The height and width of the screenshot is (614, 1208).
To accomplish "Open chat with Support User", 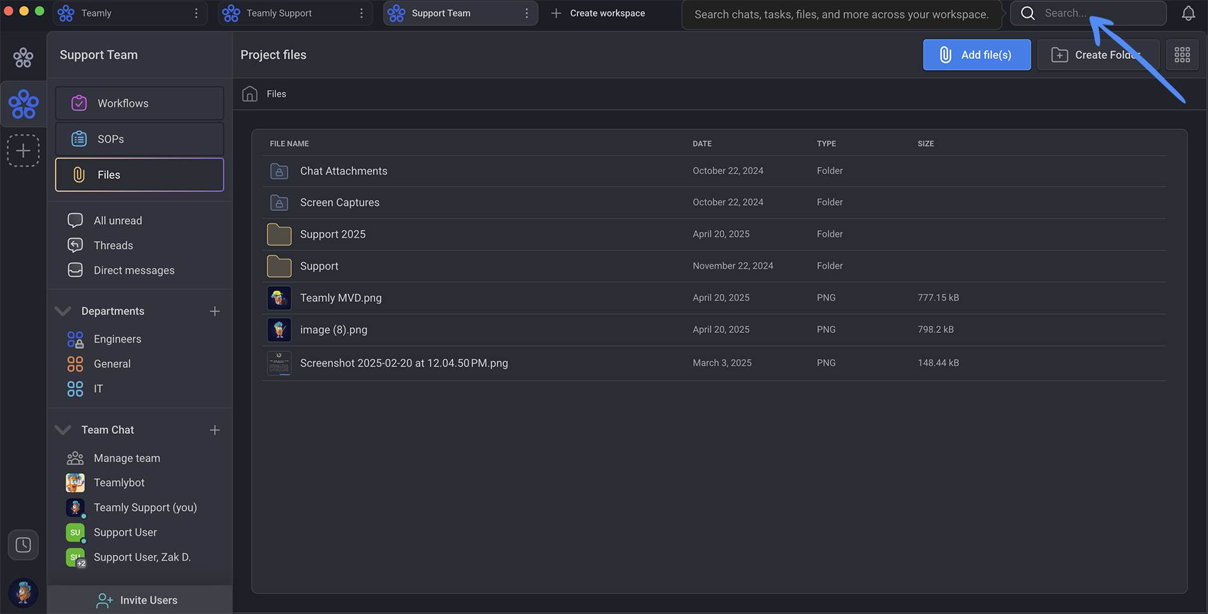I will 125,532.
